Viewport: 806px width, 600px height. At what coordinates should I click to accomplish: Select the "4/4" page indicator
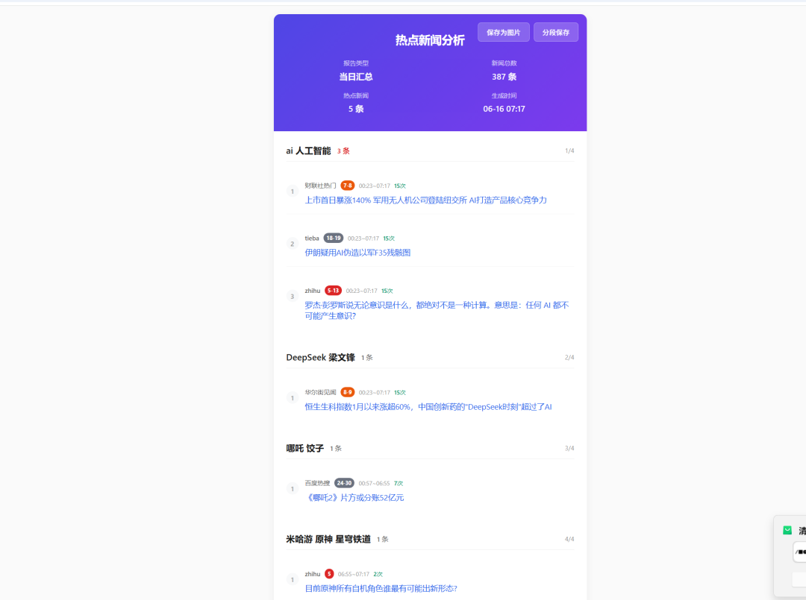pos(569,539)
